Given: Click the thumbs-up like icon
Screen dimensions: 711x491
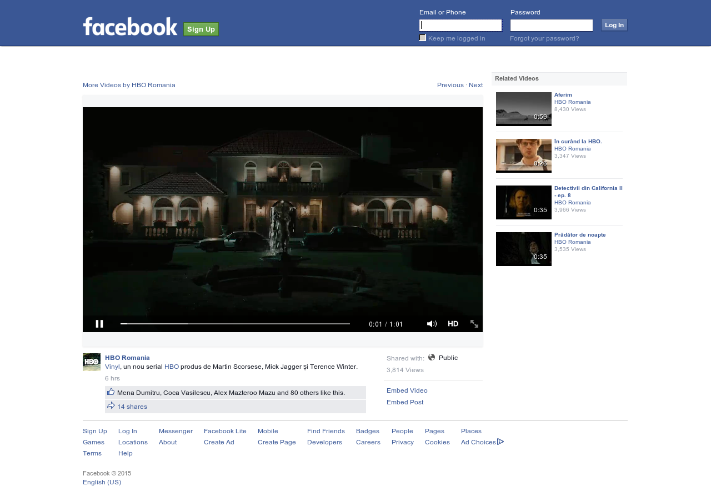Looking at the screenshot, I should 111,392.
